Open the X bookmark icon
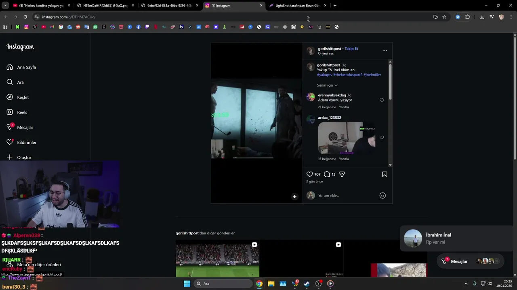Viewport: 517px width, 290px height. click(x=35, y=27)
